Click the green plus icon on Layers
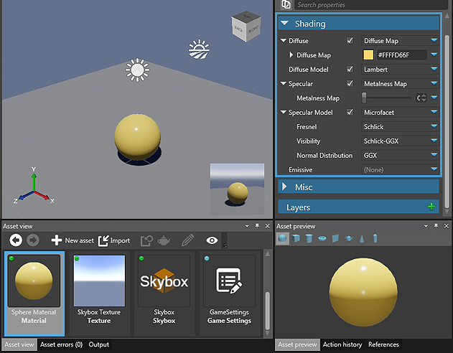The image size is (453, 353). 431,207
